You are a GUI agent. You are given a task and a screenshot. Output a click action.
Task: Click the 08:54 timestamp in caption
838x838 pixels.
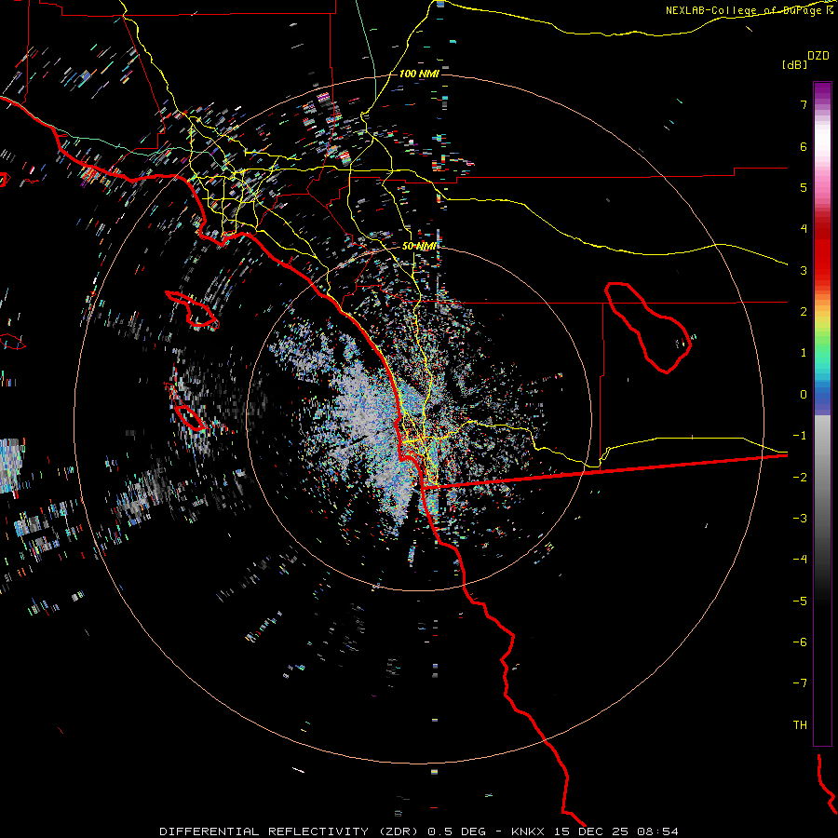(657, 831)
